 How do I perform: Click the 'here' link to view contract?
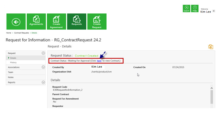pyautogui.click(x=99, y=61)
